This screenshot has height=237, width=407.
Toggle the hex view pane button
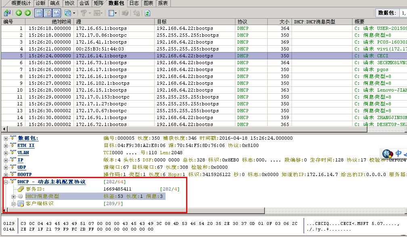57,13
